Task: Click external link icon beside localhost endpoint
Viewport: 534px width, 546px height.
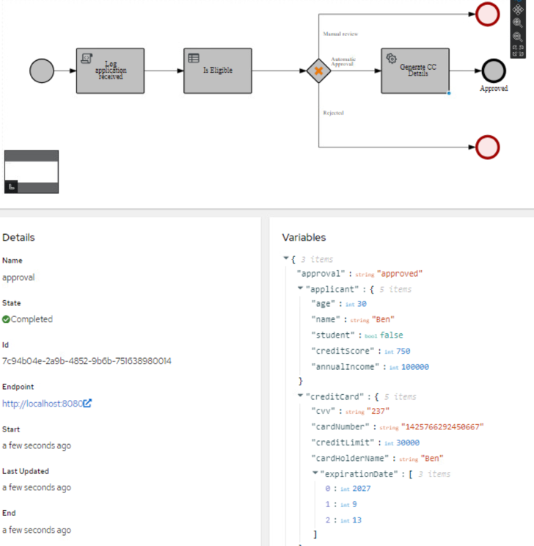Action: point(87,403)
